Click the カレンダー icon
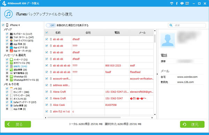This screenshot has width=209, height=135. coord(11,92)
